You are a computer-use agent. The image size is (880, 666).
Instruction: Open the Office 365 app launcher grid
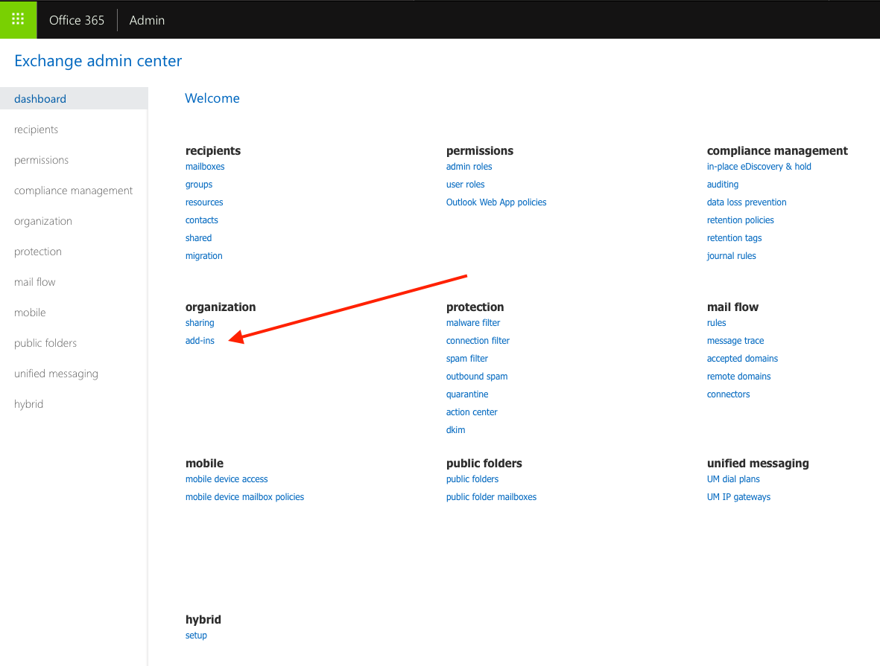(x=18, y=19)
